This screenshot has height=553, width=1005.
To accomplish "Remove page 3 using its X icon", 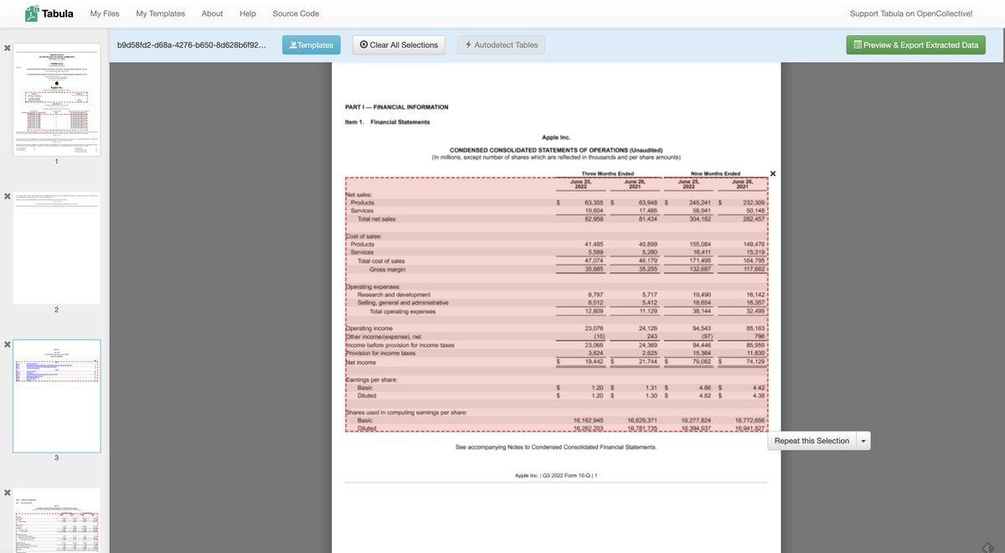I will (x=7, y=344).
